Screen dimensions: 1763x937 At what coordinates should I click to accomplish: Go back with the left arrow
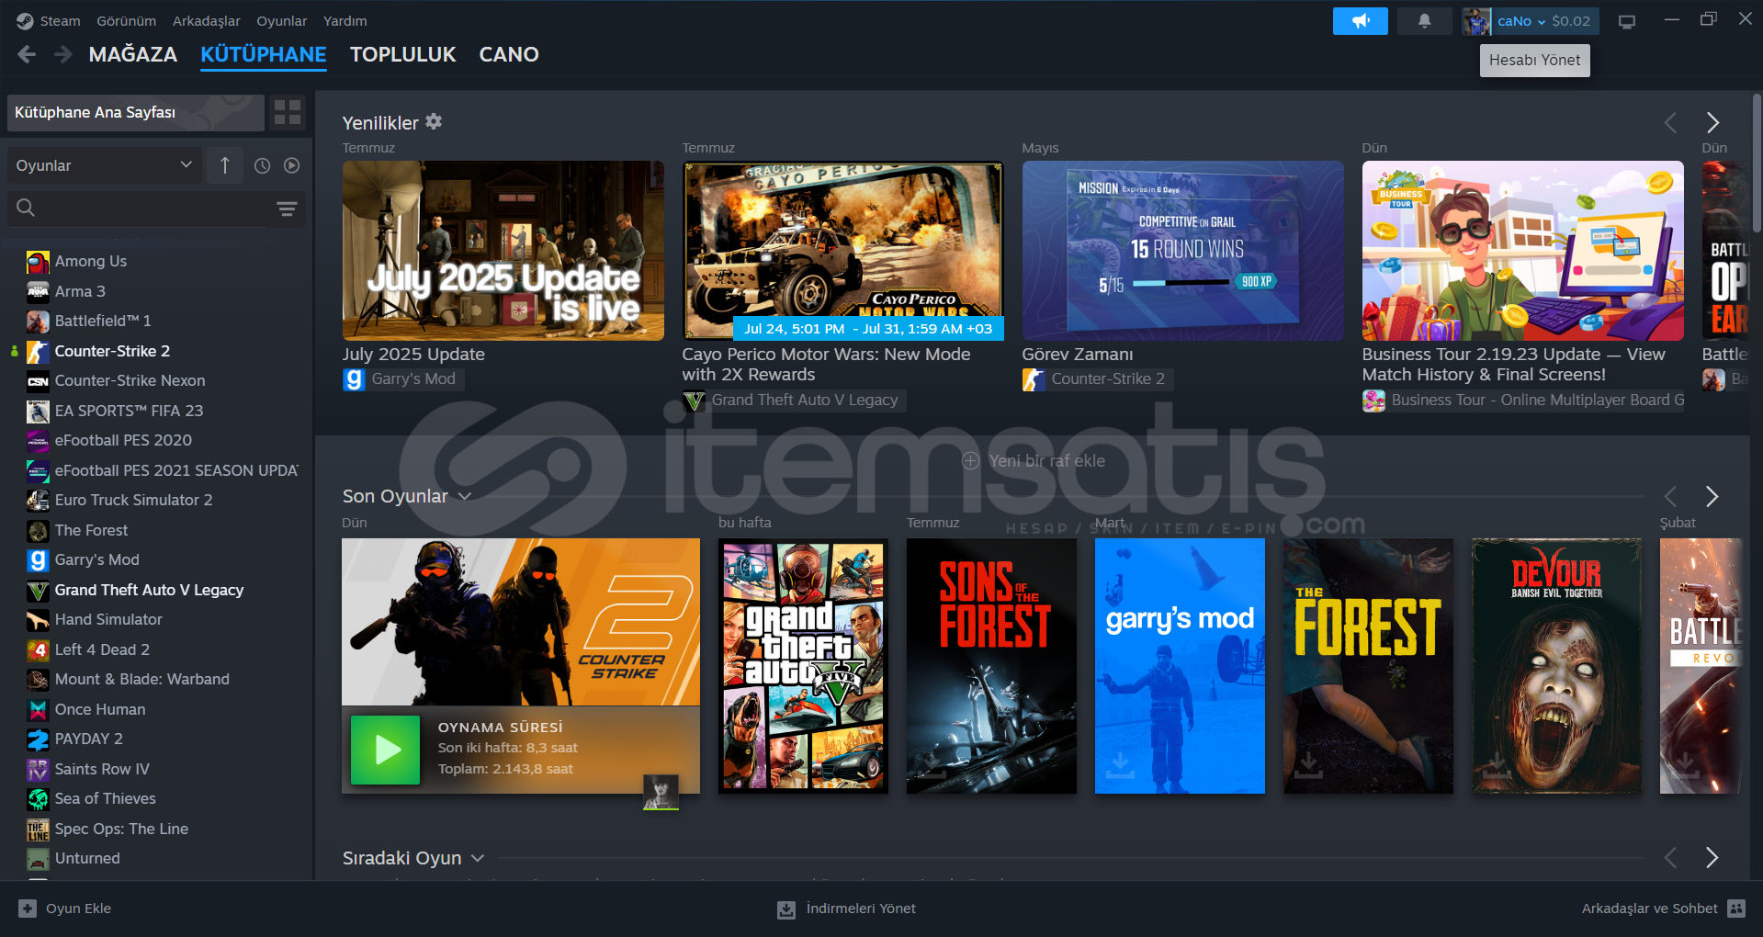coord(27,54)
